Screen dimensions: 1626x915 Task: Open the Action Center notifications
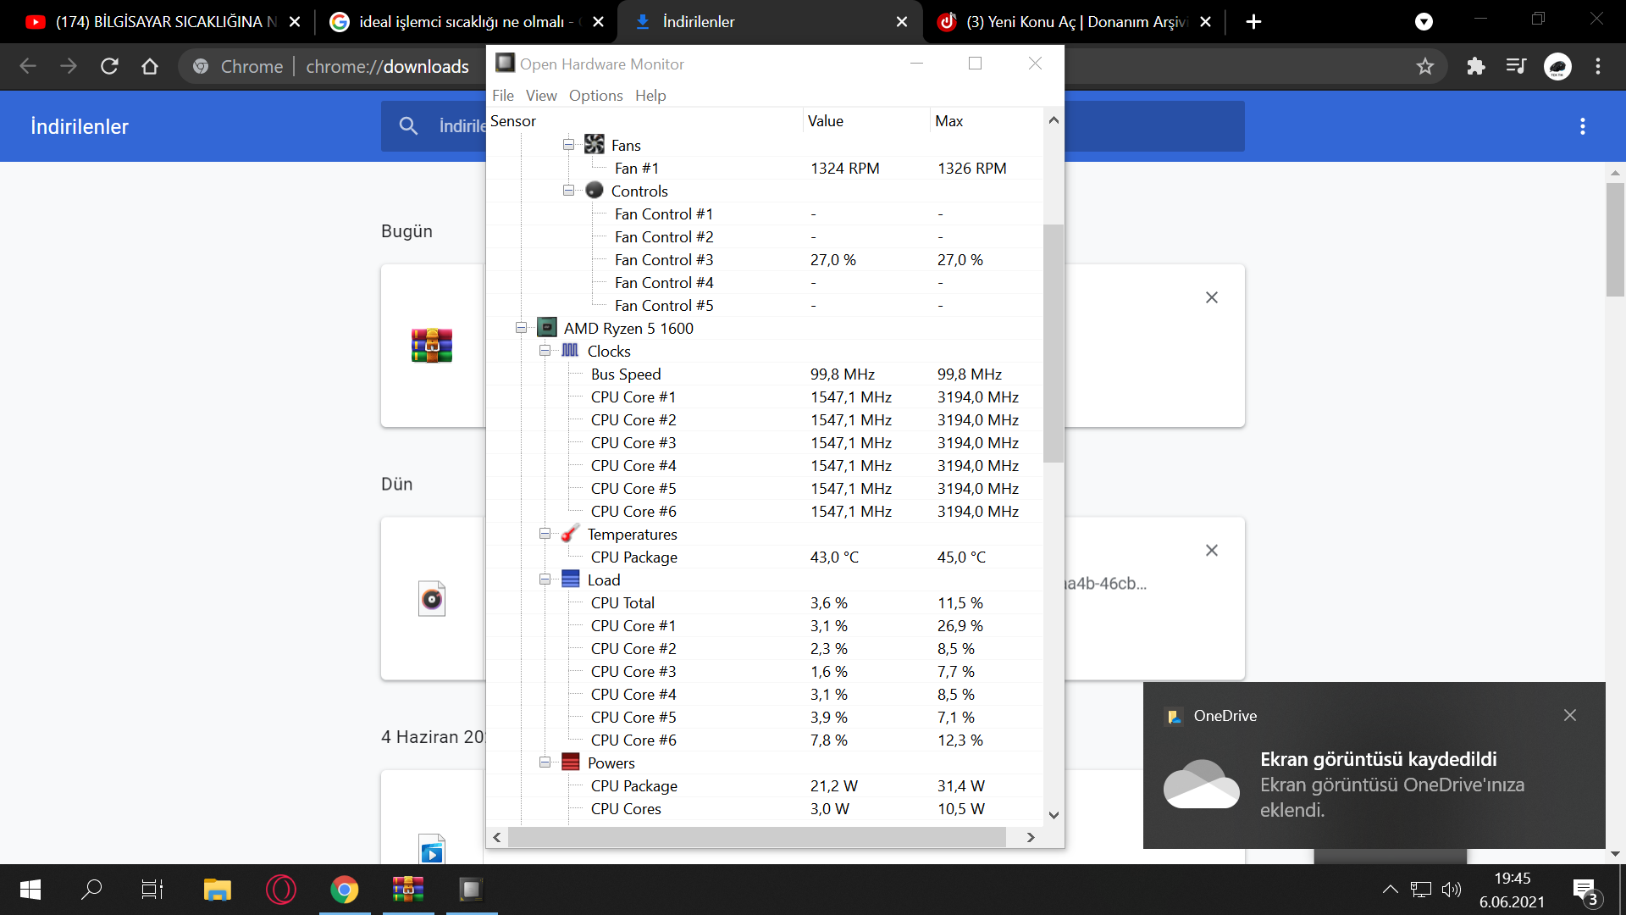pos(1586,891)
